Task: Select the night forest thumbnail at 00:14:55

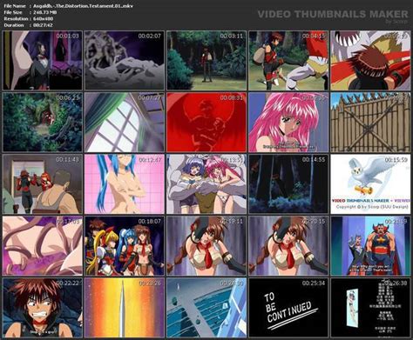Action: 288,184
